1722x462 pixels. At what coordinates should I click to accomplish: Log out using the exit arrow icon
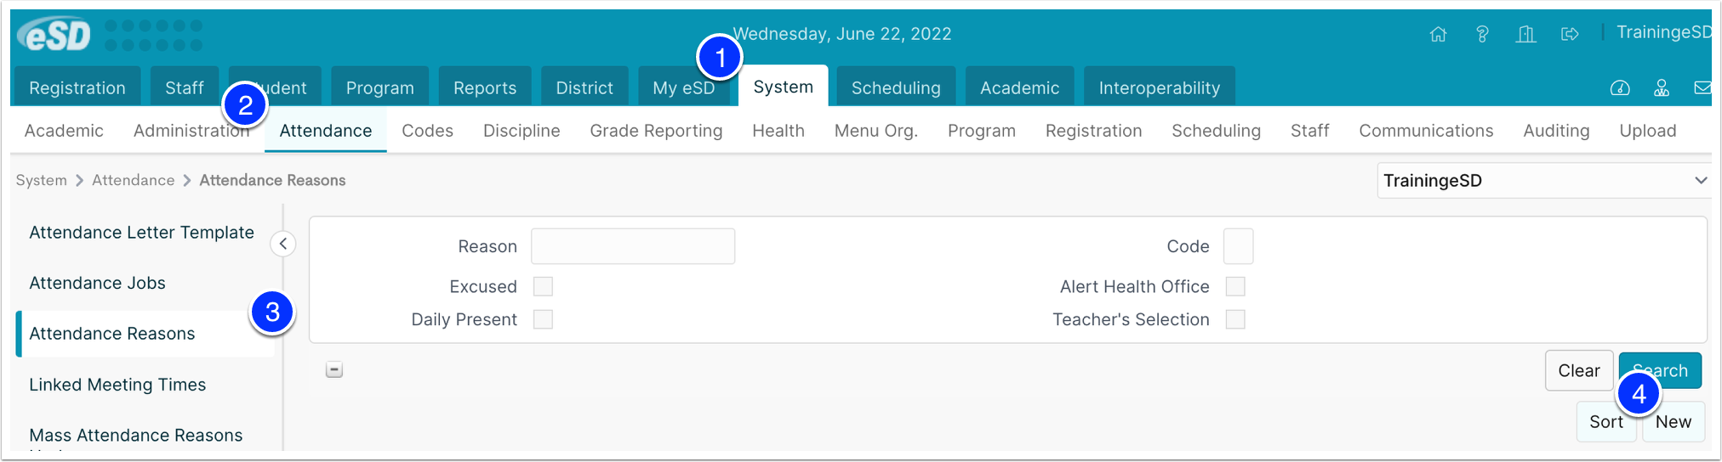tap(1570, 34)
